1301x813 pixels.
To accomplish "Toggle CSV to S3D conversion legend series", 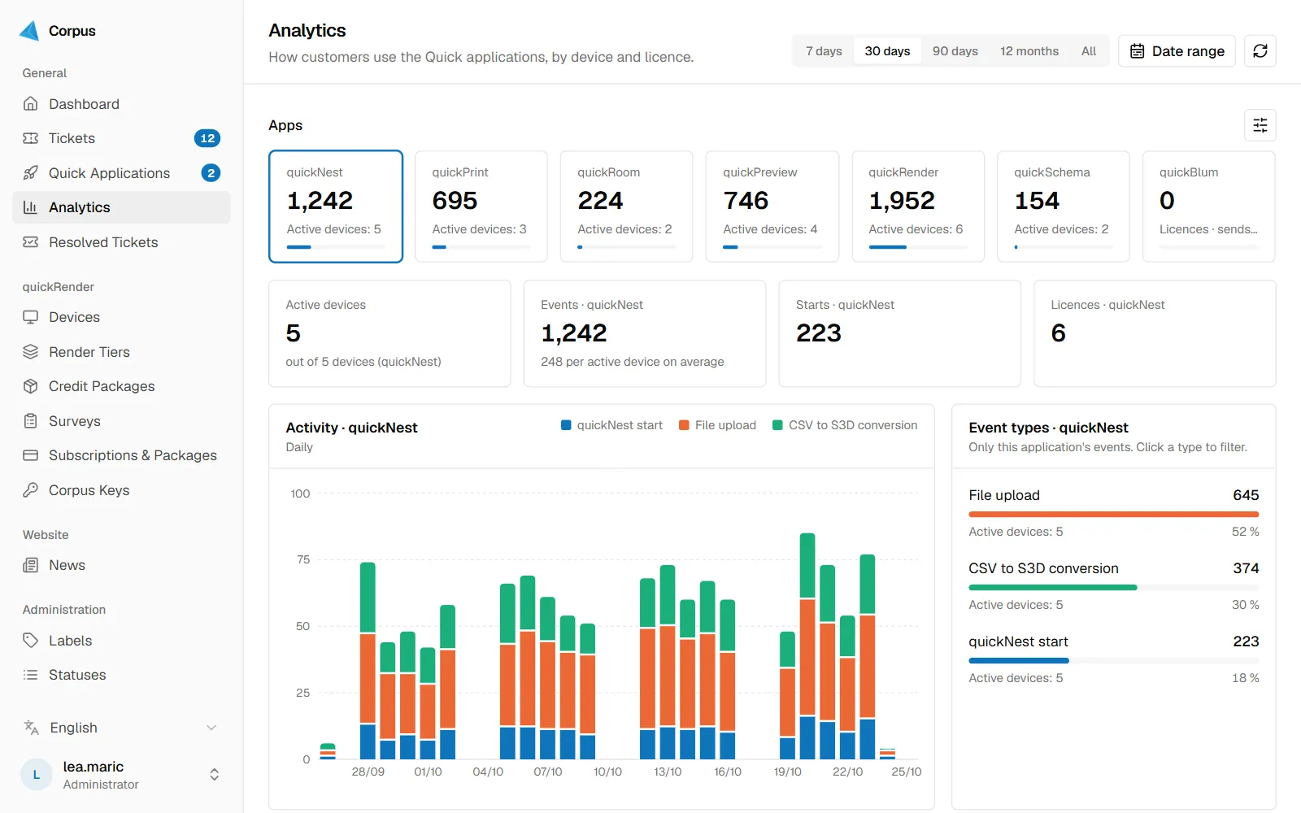I will [845, 425].
